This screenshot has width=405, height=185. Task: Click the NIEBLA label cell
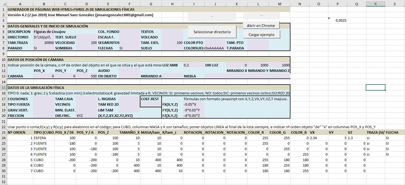coord(194,76)
